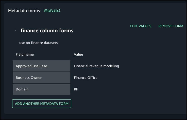Click the finance column forms title

point(47,31)
